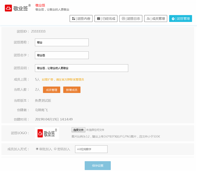Open the 团签日志 tab

pyautogui.click(x=131, y=19)
